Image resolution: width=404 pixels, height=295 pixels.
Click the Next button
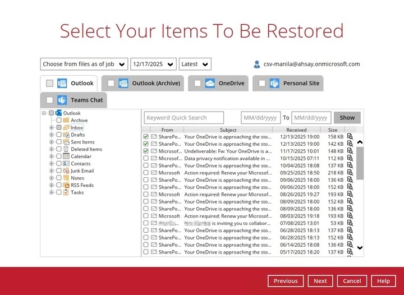click(x=320, y=281)
